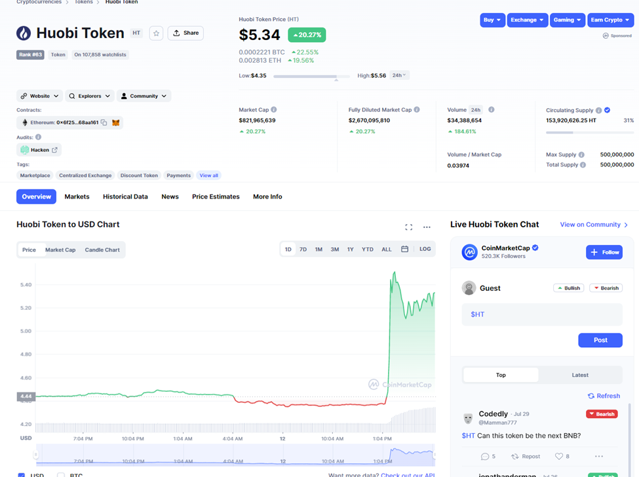Select the Overview tab
The height and width of the screenshot is (477, 639).
36,197
